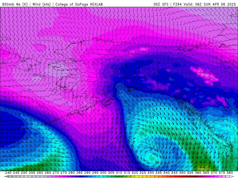Viewport: 238px width, 178px height.
Task: Click the 325 colorbar value
Action: [143, 173]
